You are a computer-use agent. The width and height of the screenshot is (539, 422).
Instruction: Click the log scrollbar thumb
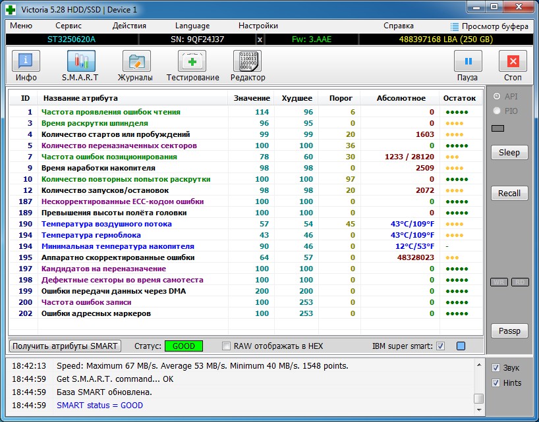[x=479, y=399]
